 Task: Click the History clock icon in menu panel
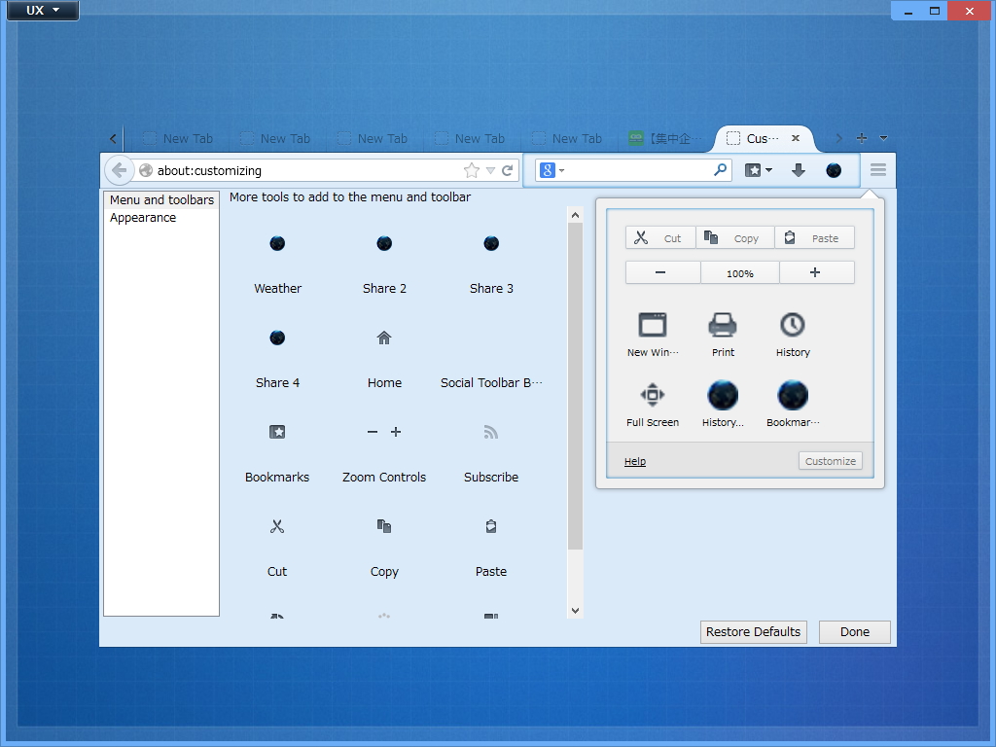click(793, 325)
